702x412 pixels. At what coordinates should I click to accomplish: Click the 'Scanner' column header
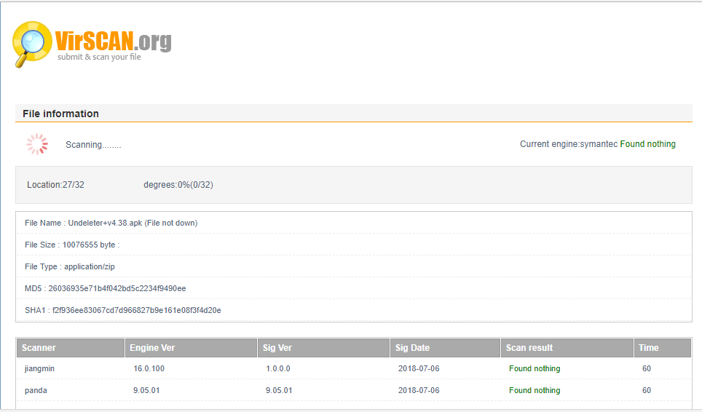pyautogui.click(x=71, y=348)
